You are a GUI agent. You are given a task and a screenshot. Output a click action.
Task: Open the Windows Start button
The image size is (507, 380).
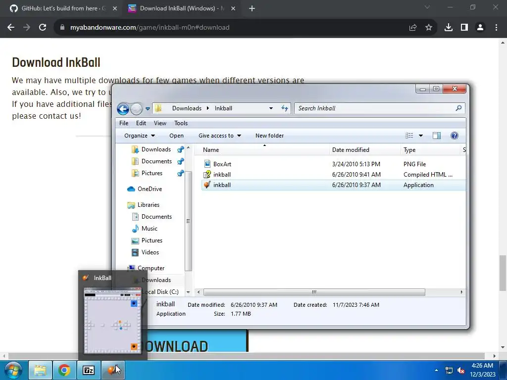pyautogui.click(x=13, y=370)
